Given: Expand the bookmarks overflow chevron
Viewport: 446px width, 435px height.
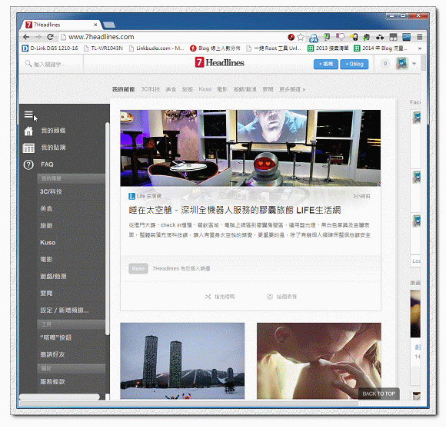Looking at the screenshot, I should [x=420, y=48].
